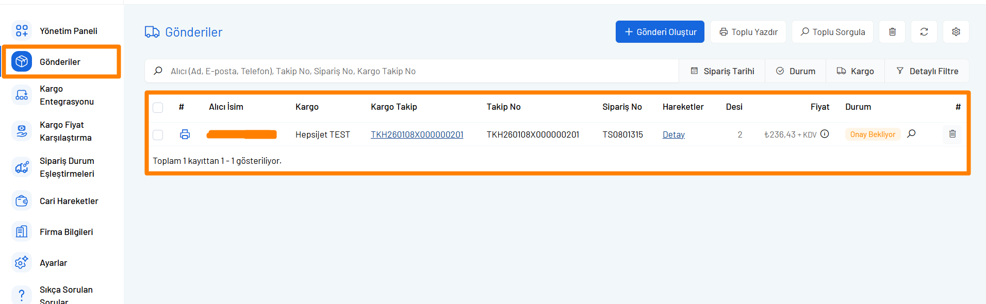Click Toplu Yazdır button
This screenshot has width=986, height=304.
748,32
